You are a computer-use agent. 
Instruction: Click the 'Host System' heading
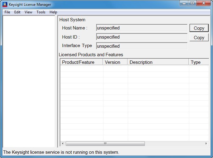(x=72, y=20)
